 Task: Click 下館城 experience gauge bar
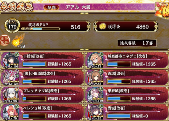tap(34, 64)
